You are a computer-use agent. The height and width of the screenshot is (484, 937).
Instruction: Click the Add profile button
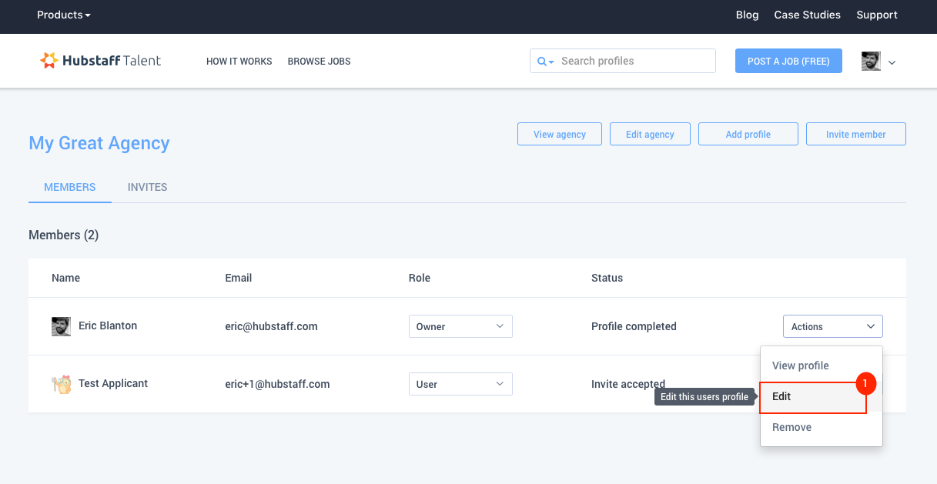click(x=748, y=134)
